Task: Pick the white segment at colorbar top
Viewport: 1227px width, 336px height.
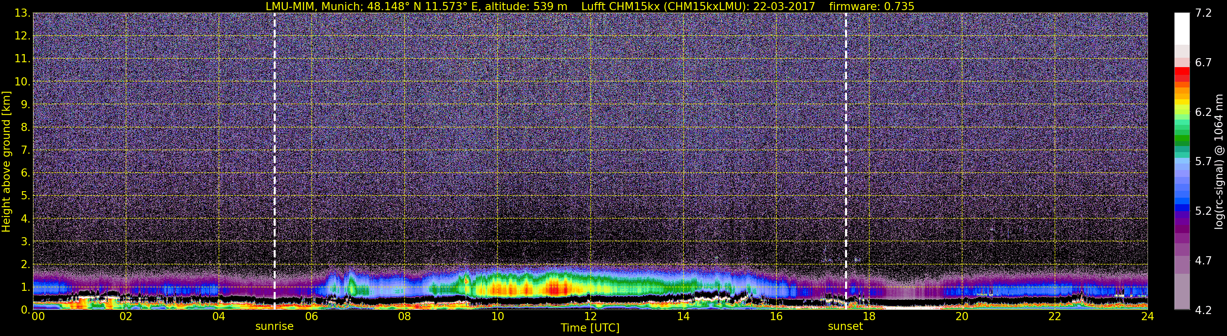Action: (x=1182, y=28)
